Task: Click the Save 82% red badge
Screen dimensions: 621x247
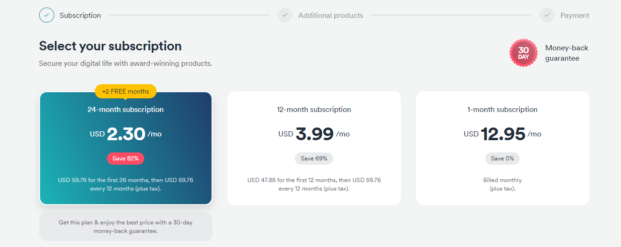Action: click(125, 159)
